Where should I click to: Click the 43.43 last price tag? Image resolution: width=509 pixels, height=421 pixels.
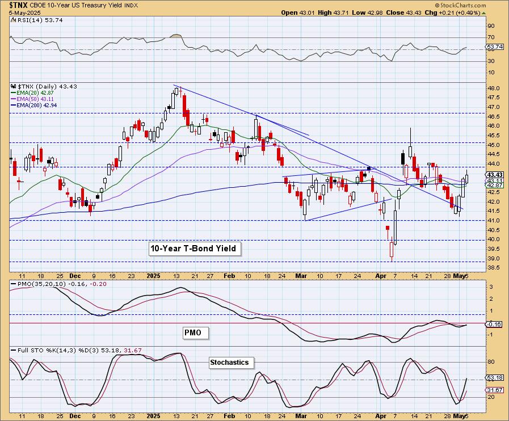495,175
